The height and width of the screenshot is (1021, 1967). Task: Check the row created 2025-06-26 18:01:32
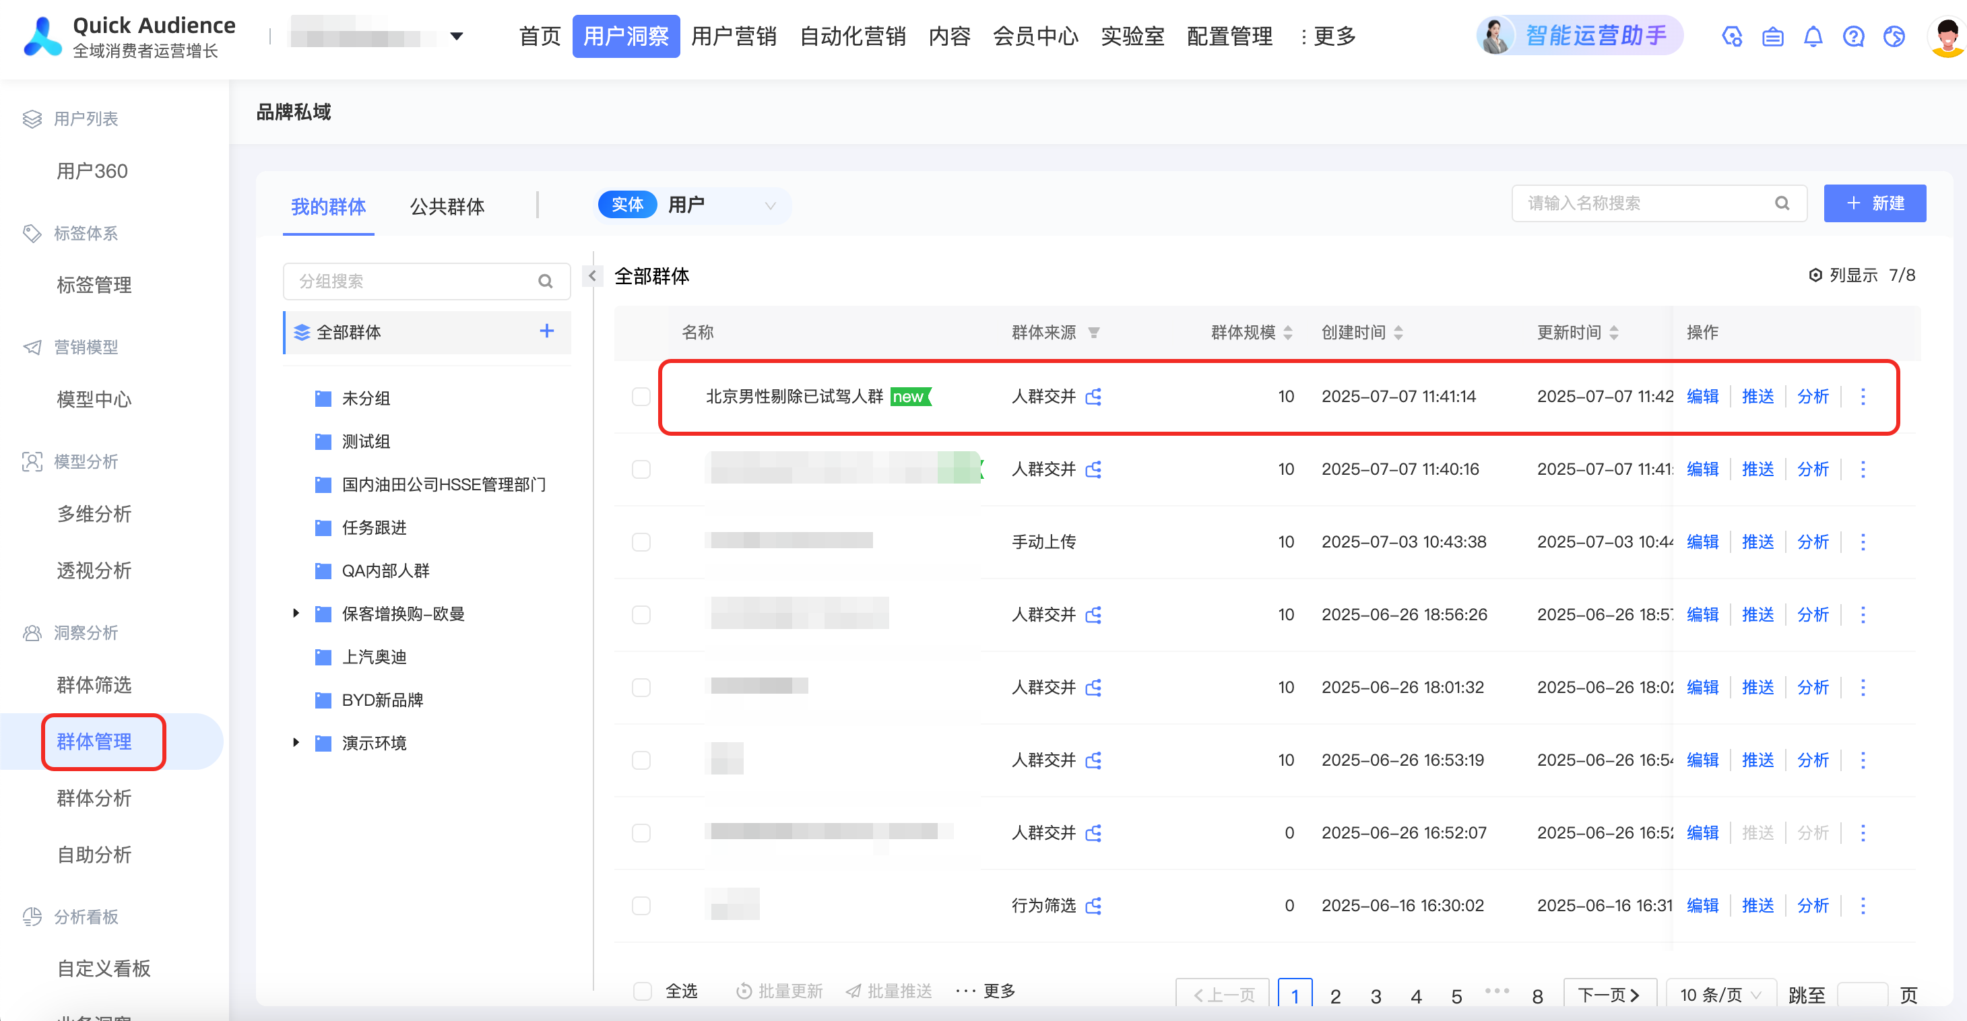(641, 687)
